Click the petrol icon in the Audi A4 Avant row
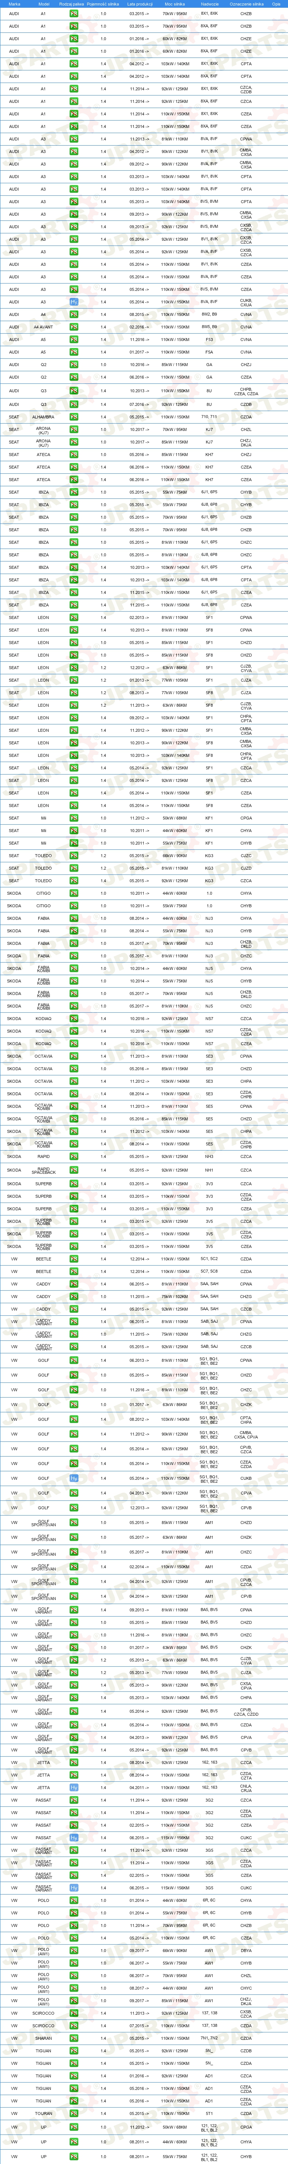Screen dimensions: 288x2164 74,327
